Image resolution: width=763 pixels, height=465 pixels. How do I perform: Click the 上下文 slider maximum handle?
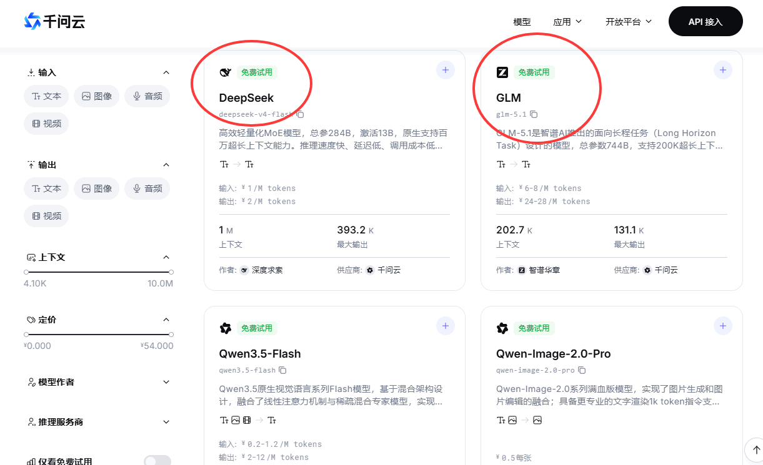coord(171,272)
